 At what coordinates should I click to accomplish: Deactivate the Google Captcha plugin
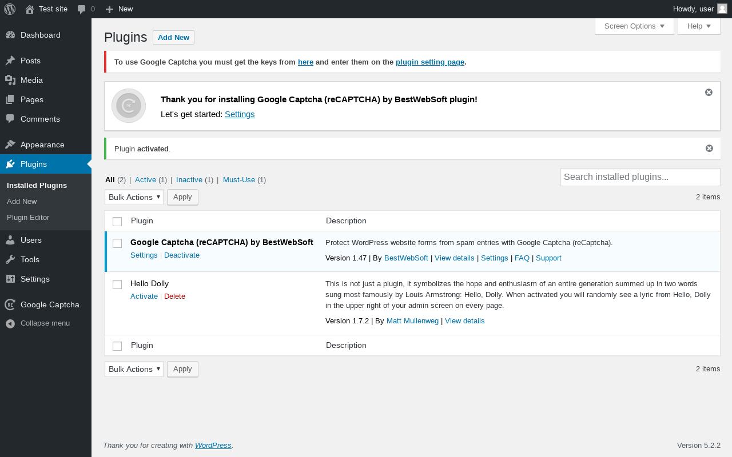click(x=182, y=255)
